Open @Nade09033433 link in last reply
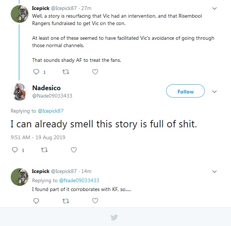The image size is (231, 226). [x=79, y=180]
